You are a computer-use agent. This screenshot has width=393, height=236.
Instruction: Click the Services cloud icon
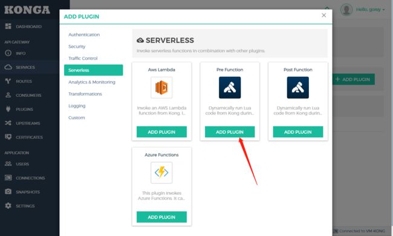click(8, 67)
